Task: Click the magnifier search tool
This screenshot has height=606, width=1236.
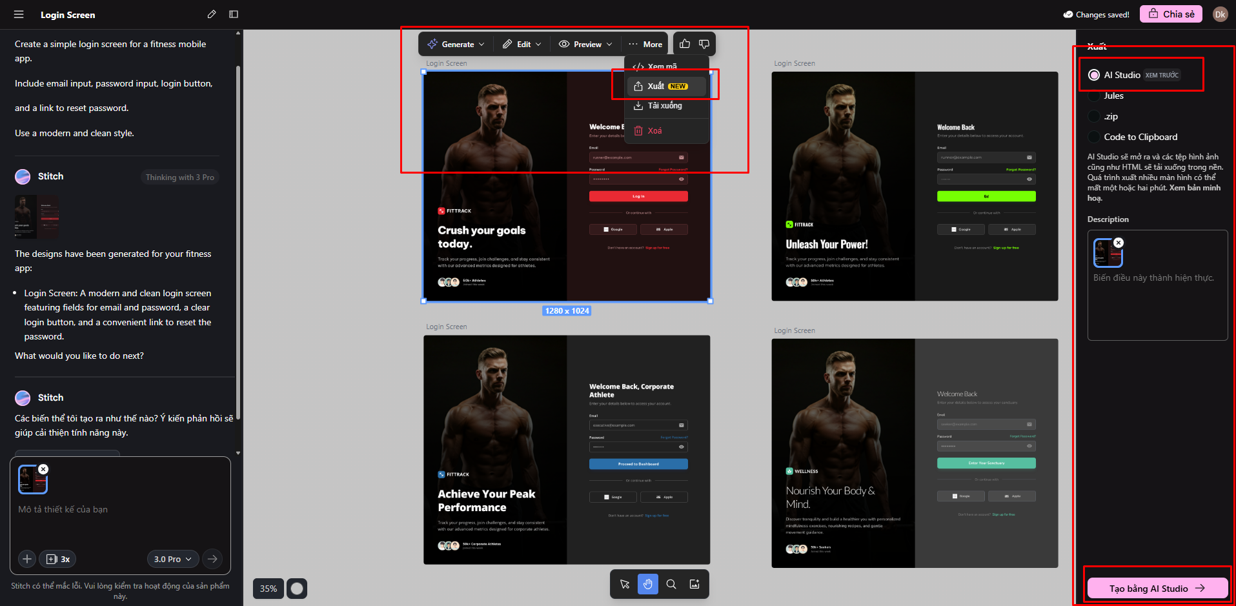Action: point(671,584)
